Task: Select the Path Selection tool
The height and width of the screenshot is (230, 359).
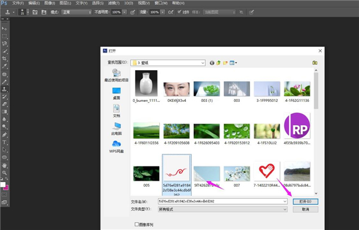Action: (4, 150)
